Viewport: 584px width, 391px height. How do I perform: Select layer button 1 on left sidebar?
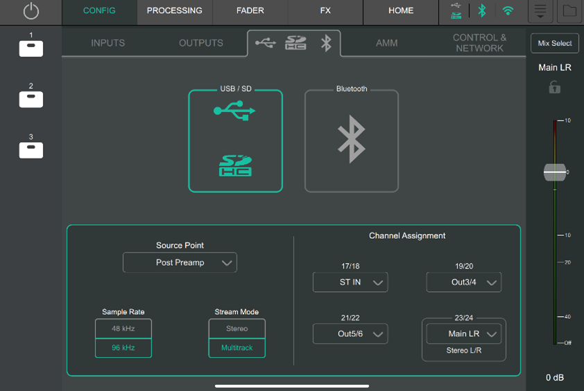click(x=31, y=48)
